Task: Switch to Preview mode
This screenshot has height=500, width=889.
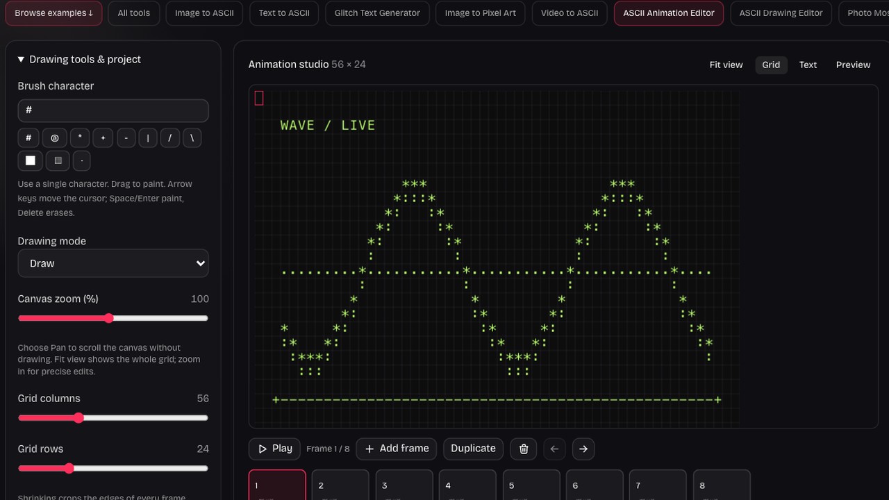Action: (853, 65)
